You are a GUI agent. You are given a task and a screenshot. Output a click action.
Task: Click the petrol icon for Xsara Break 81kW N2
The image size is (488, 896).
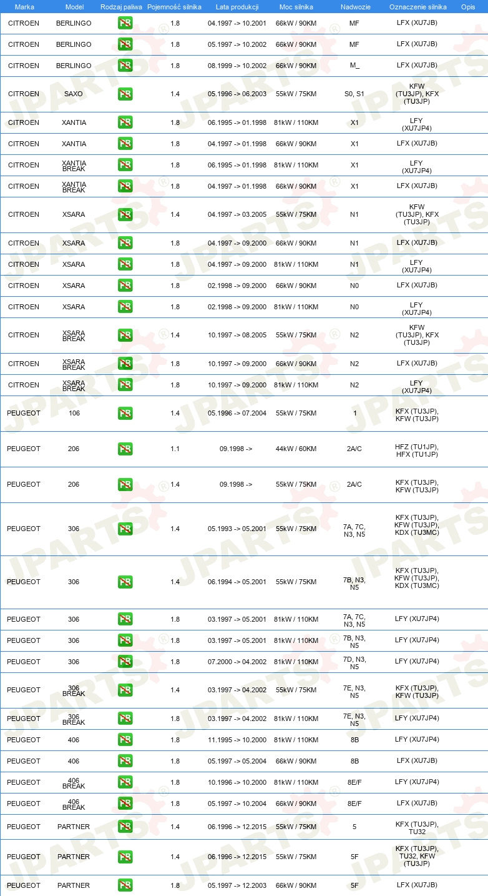pos(125,385)
